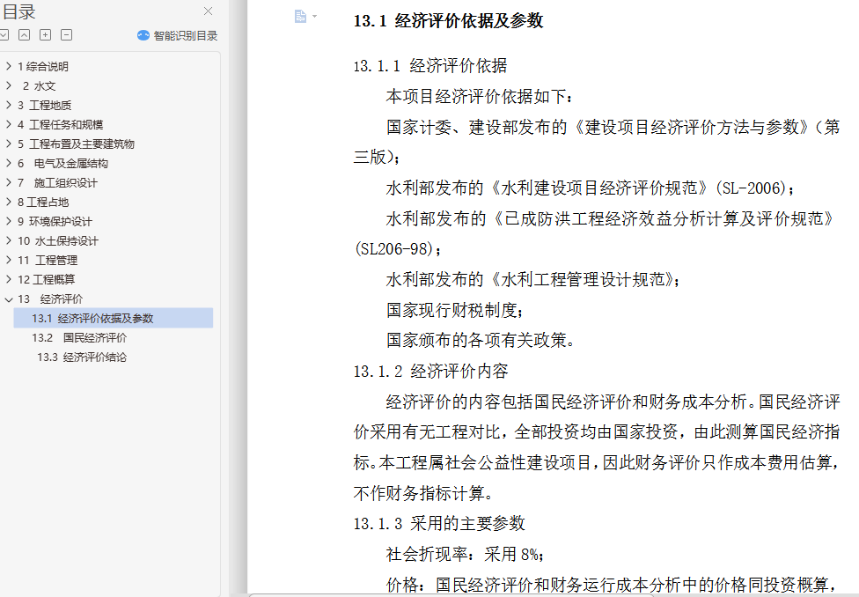This screenshot has height=597, width=859.
Task: Click the 智能识别目录 button
Action: pyautogui.click(x=177, y=35)
